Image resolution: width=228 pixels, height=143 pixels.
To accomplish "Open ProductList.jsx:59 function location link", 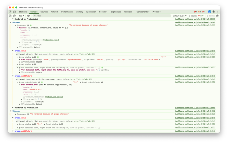I will tap(54, 97).
